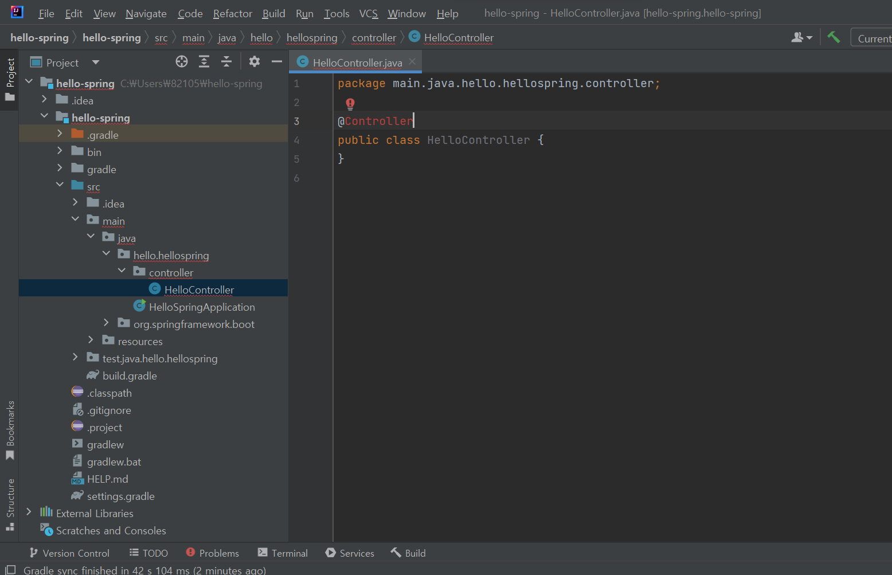
Task: Expand the .gradle folder
Action: (60, 133)
